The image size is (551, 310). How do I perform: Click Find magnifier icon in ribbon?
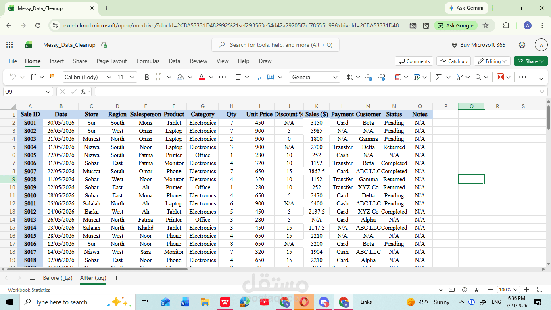[478, 77]
